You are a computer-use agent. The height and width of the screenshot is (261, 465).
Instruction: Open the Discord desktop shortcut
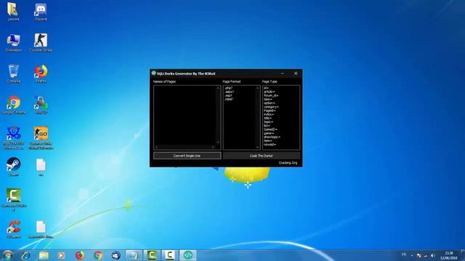[x=41, y=12]
